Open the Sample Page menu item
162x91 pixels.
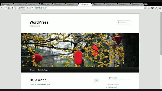43,70
